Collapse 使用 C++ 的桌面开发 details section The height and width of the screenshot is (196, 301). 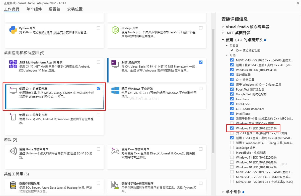223,40
